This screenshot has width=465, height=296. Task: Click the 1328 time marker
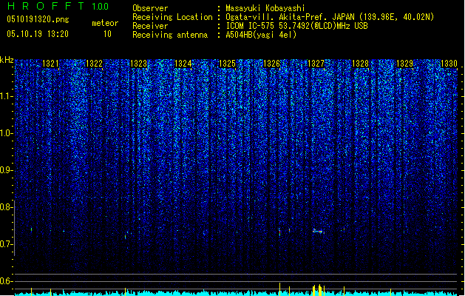click(360, 64)
